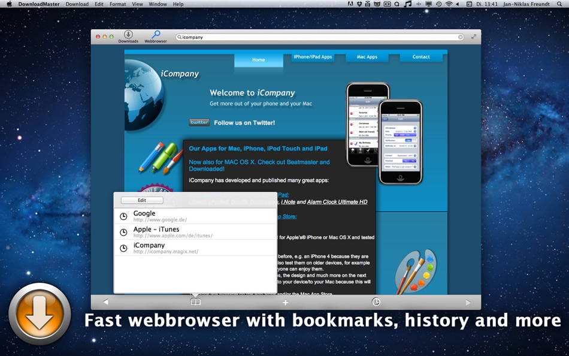Click the cat face menu bar icon
Screen dimensions: 569x356
click(x=377, y=4)
